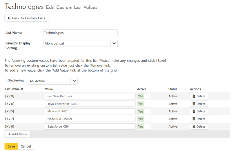Select the [XV:6] list value ID
Image resolution: width=232 pixels, height=151 pixels.
pos(10,126)
